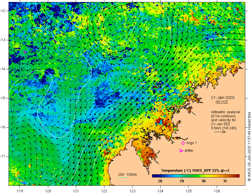Click latitude label -14

point(3,69)
